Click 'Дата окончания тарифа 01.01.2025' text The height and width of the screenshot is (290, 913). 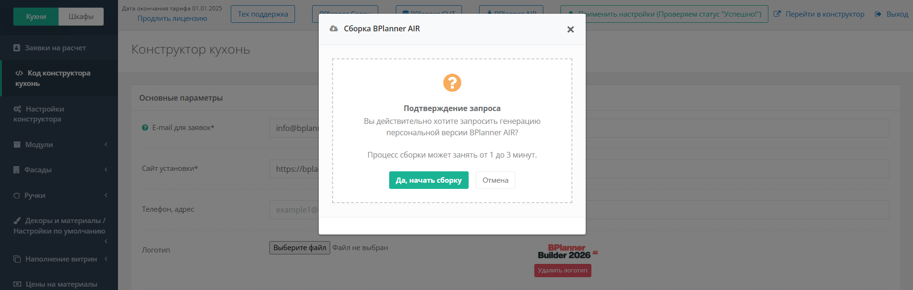click(x=172, y=9)
